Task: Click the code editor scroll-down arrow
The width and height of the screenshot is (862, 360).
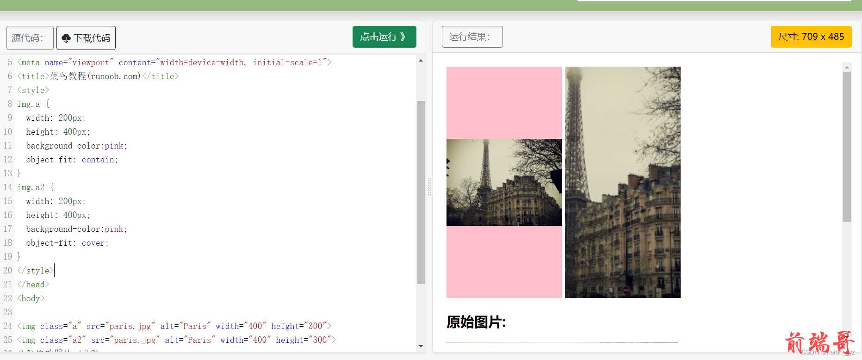Action: pyautogui.click(x=421, y=346)
